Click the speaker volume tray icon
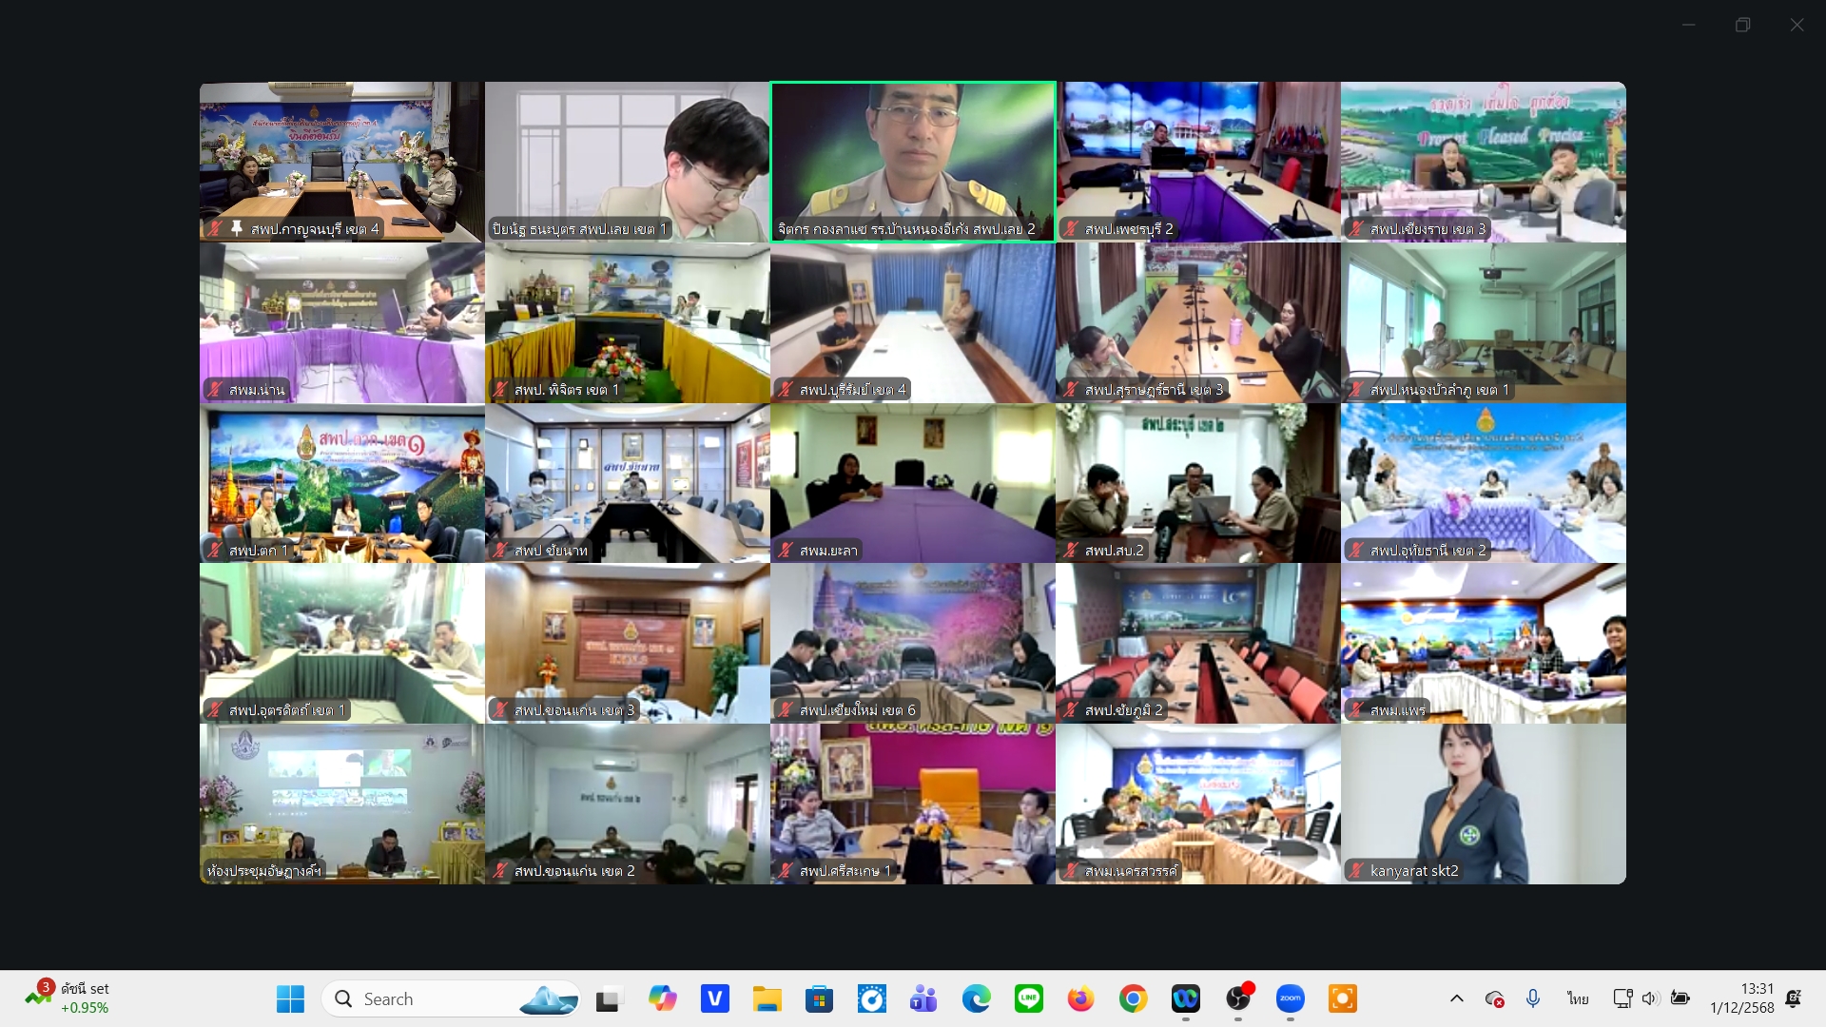This screenshot has width=1826, height=1027. (1650, 998)
